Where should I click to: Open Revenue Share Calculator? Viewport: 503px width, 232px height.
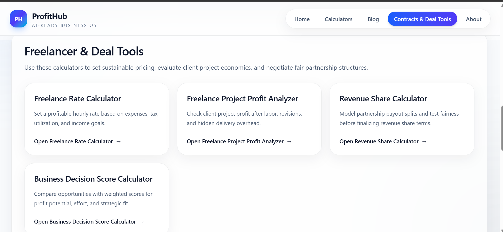(x=379, y=141)
